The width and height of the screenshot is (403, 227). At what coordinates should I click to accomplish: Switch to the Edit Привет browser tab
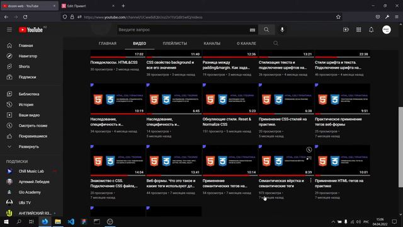(x=88, y=6)
